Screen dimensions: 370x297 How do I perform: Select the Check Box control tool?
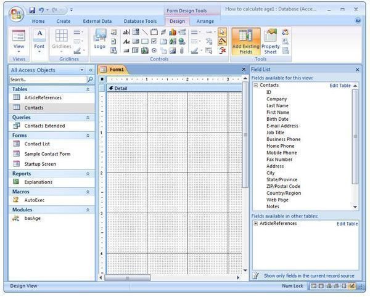tap(154, 41)
